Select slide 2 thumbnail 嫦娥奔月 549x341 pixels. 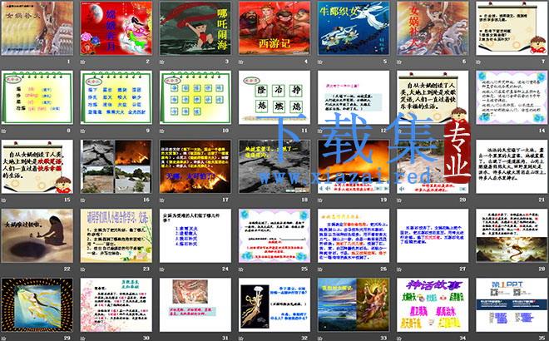[x=116, y=28]
